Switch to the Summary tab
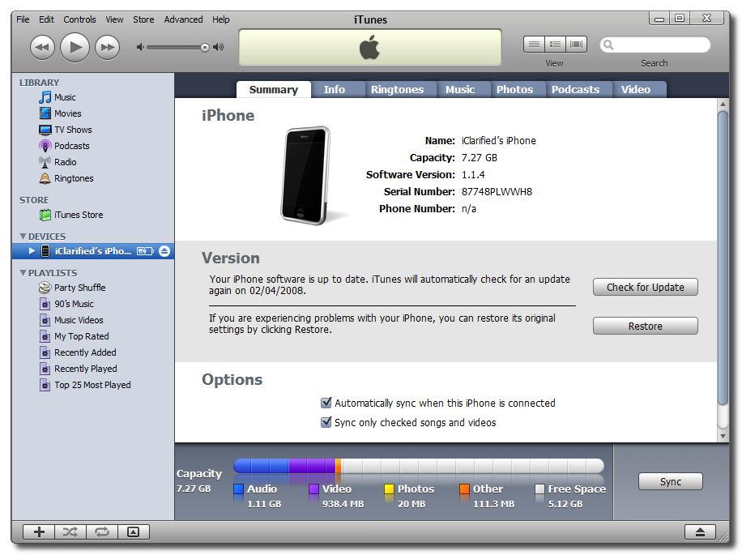742x555 pixels. coord(274,89)
